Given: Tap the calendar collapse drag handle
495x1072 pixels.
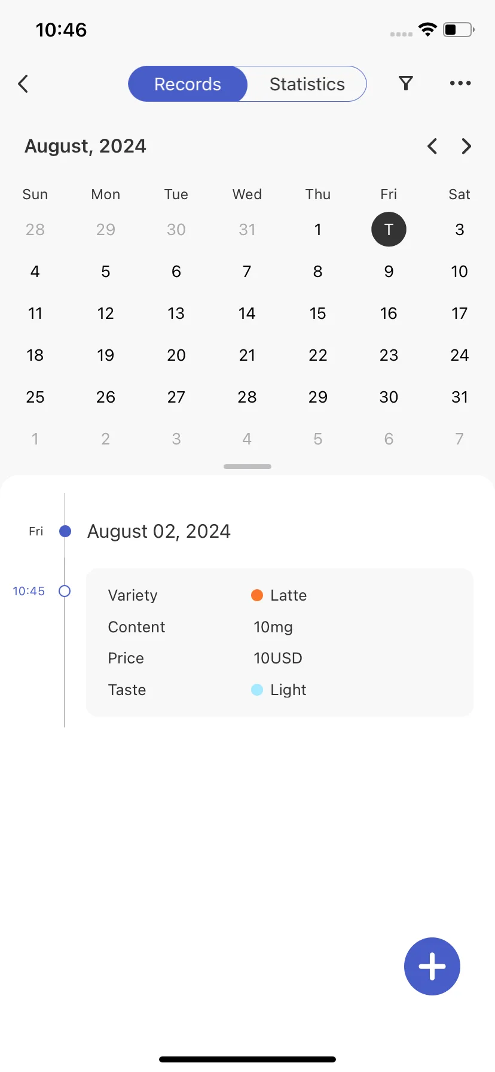Looking at the screenshot, I should tap(247, 467).
